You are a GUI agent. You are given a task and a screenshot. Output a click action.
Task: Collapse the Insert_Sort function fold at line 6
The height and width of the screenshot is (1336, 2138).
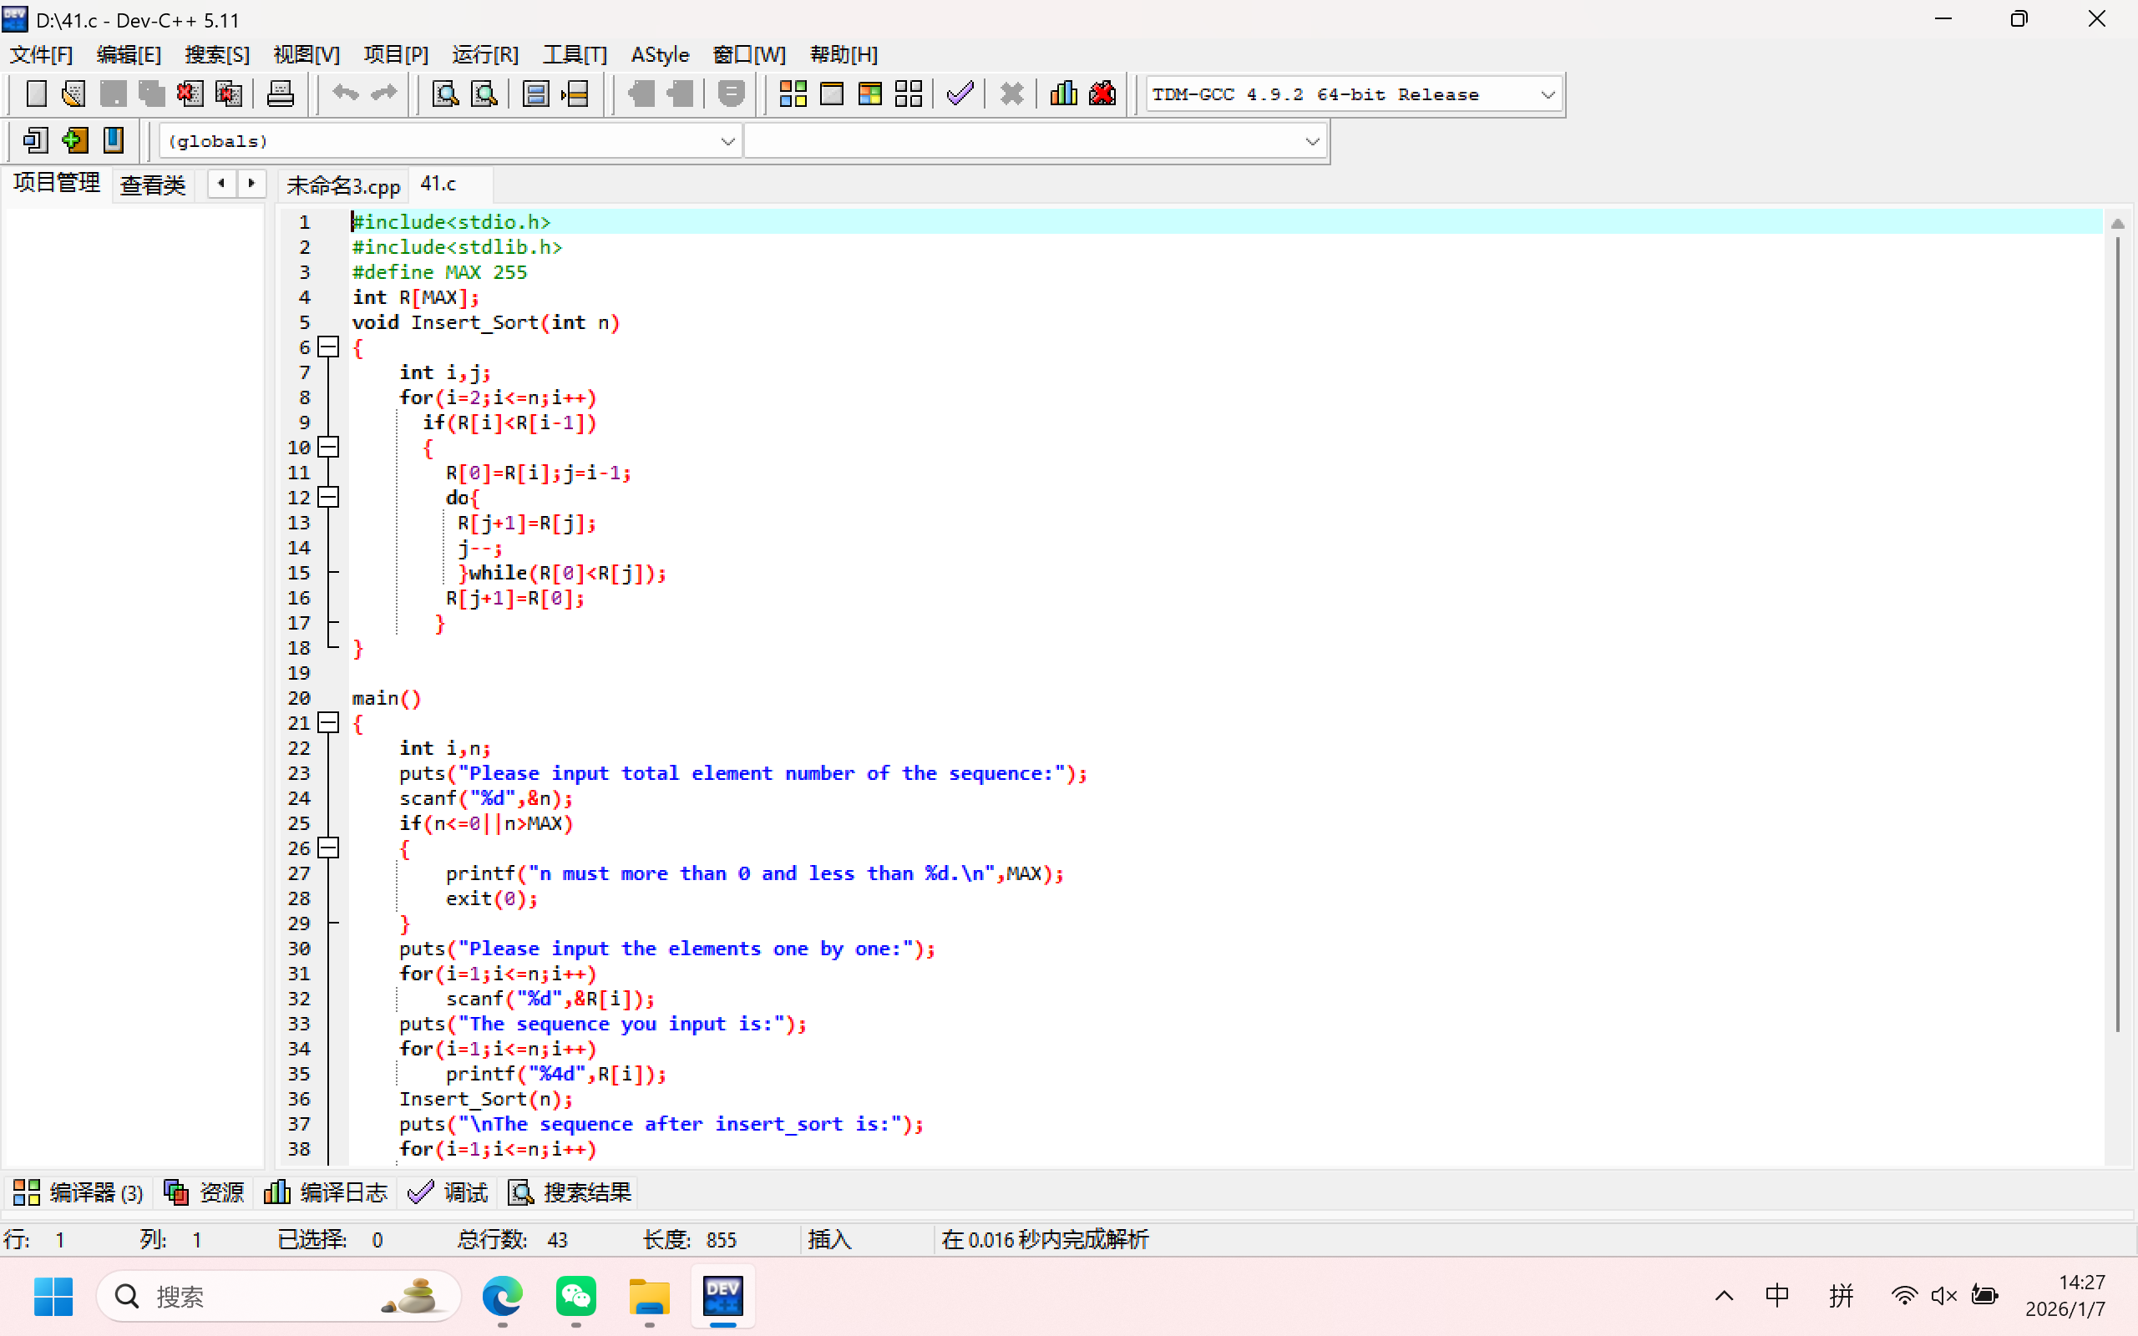[329, 347]
